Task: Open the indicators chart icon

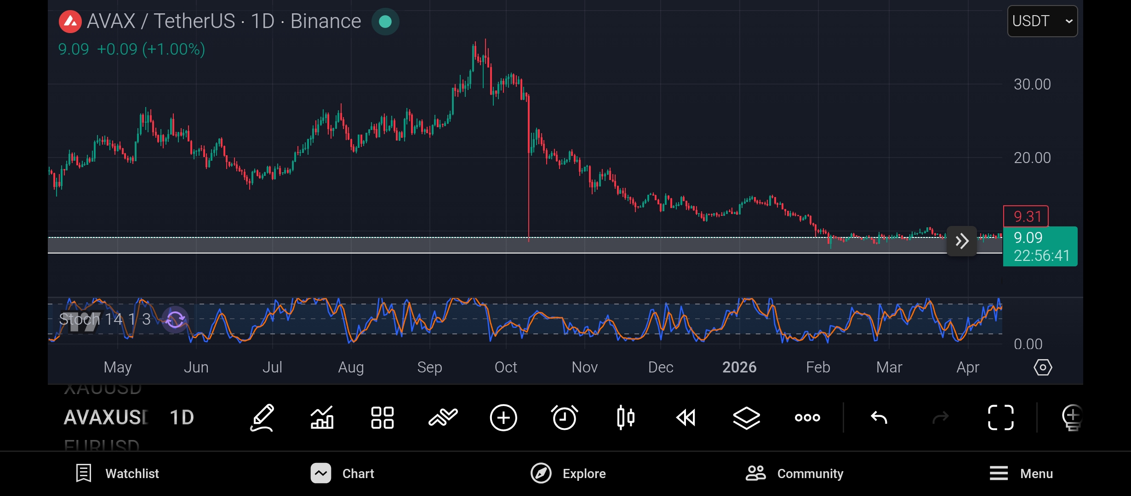Action: [322, 417]
